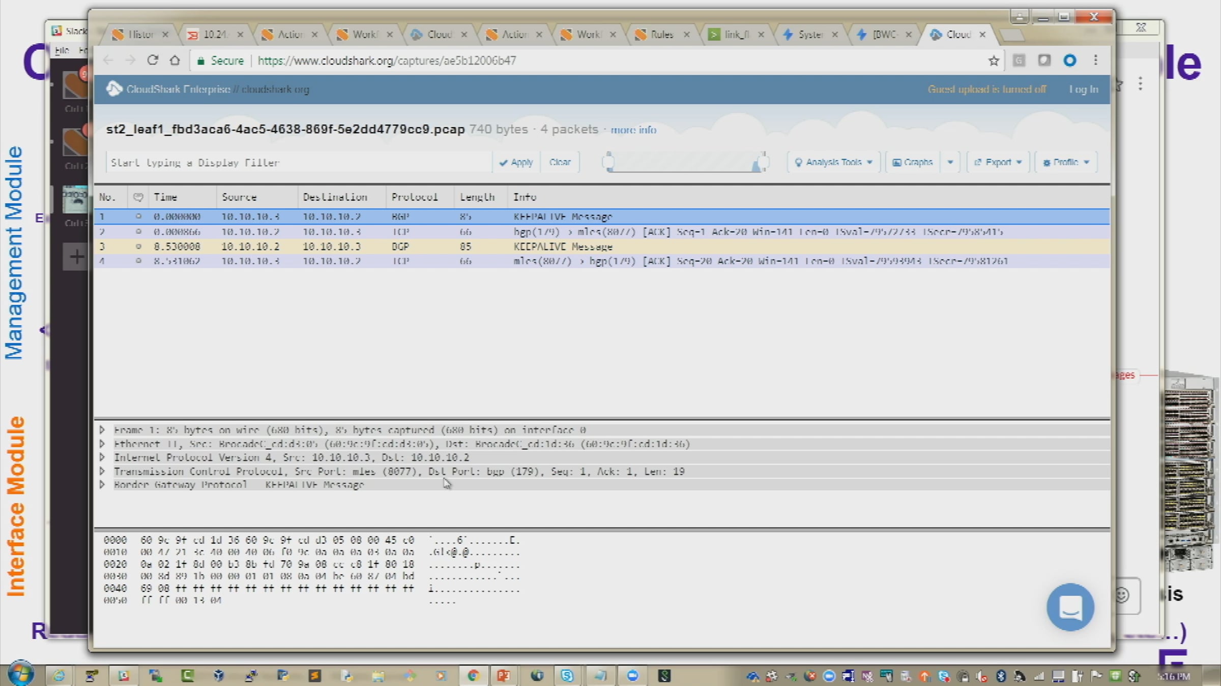Click the packet range slider handle
This screenshot has width=1221, height=686.
[608, 162]
